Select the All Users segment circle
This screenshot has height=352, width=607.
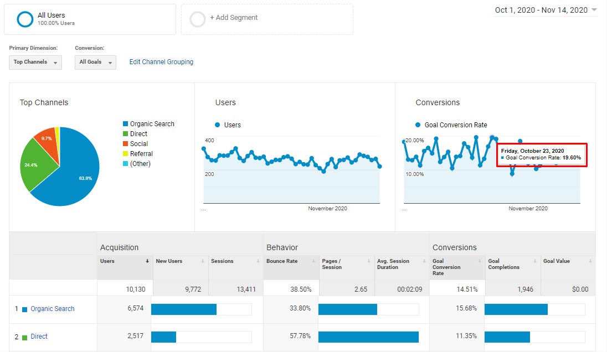(x=24, y=19)
